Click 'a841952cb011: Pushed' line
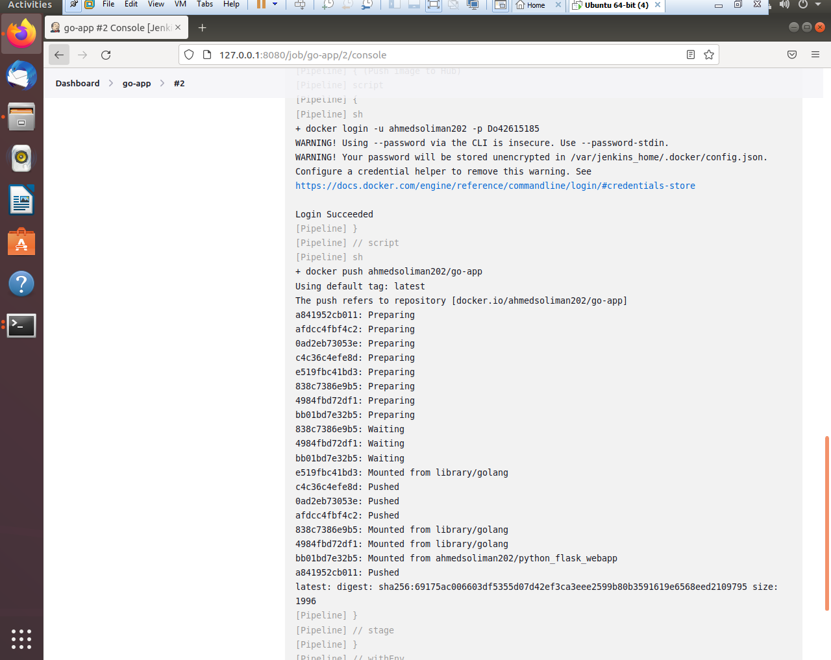 [347, 572]
